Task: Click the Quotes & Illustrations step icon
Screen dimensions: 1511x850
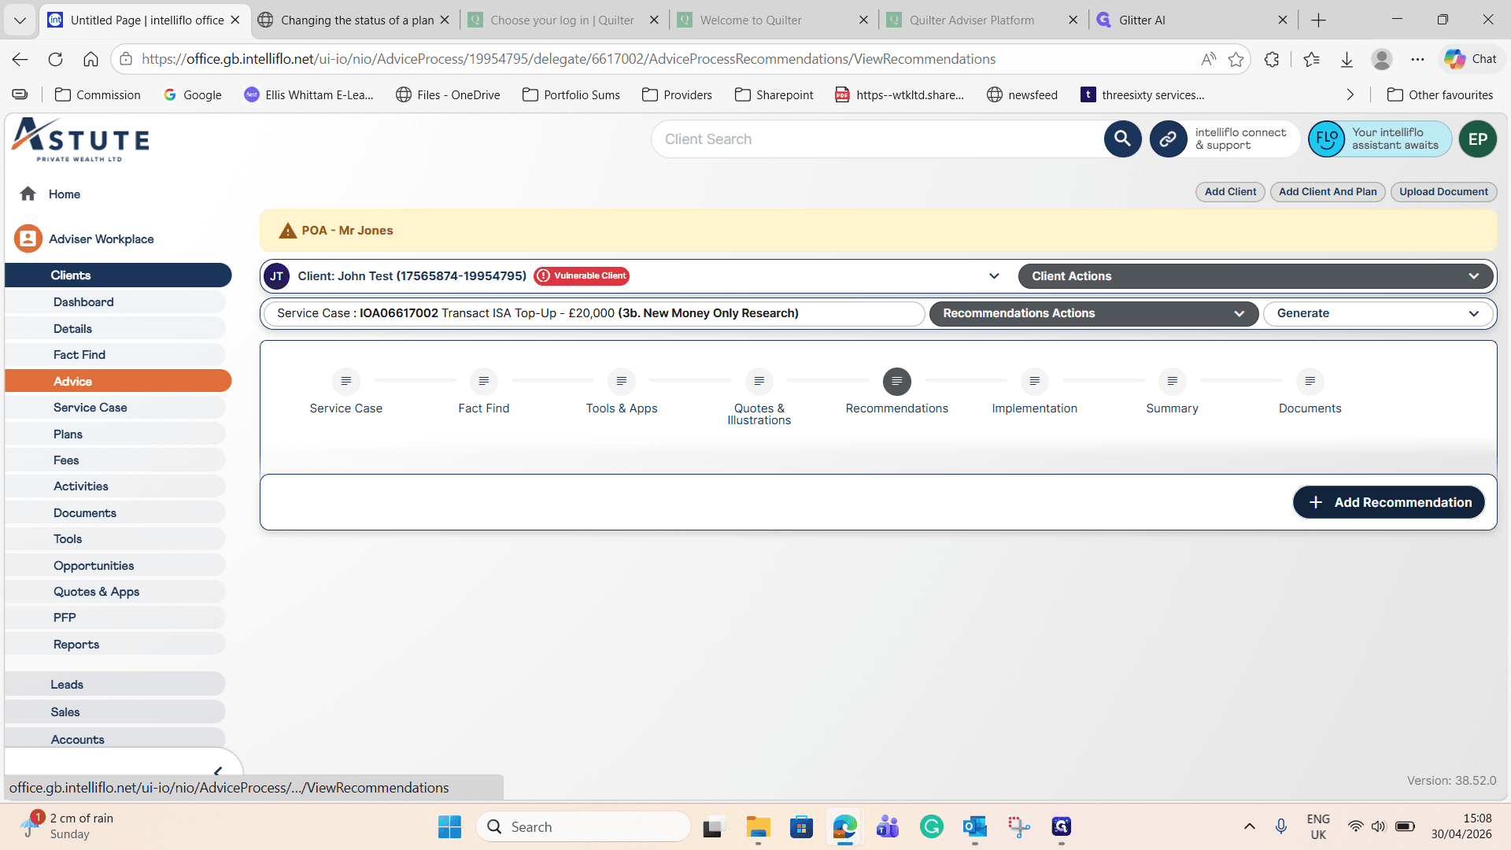Action: coord(759,381)
